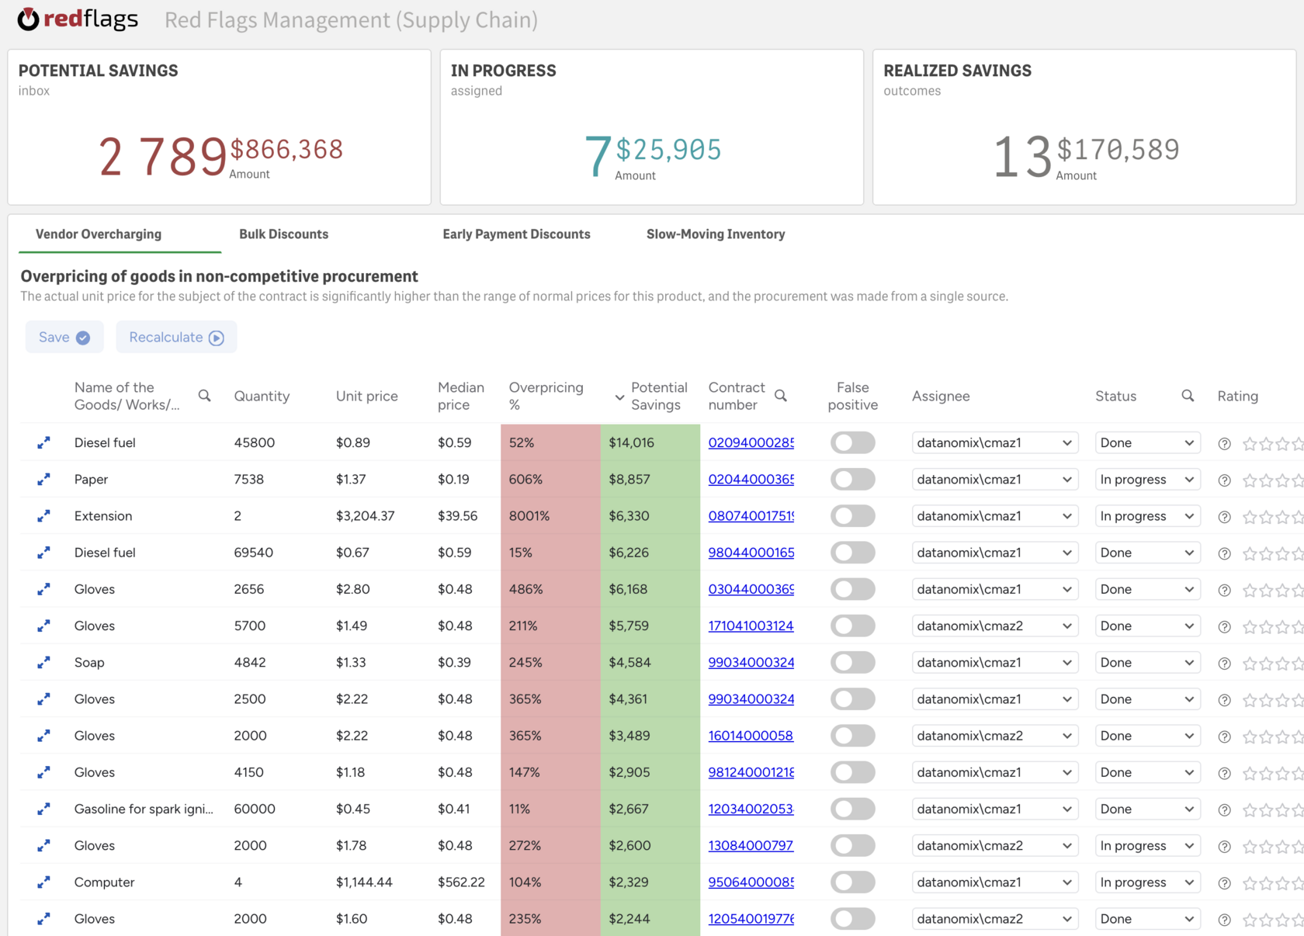Click the Save button

coord(64,338)
